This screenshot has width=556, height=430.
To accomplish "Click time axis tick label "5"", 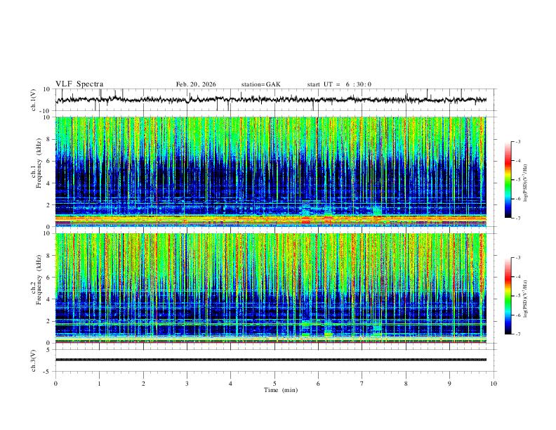I will point(274,384).
